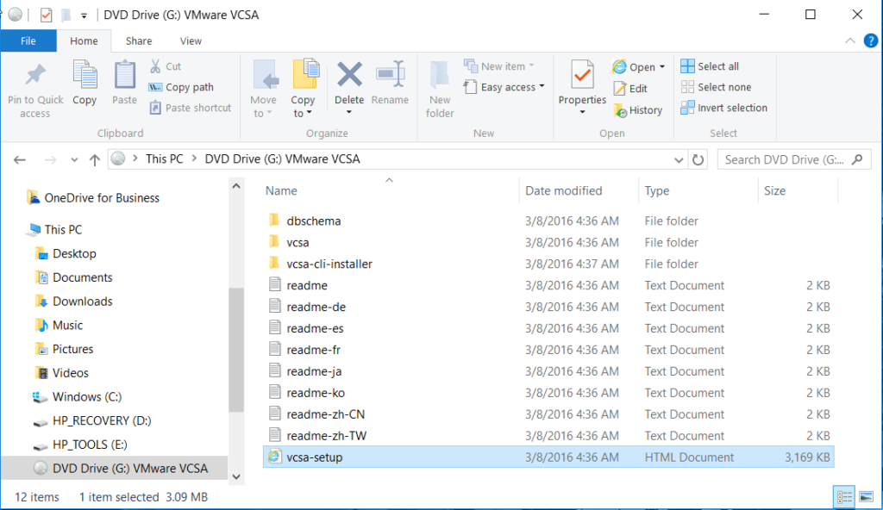Open file History from ribbon
Viewport: 883px width, 510px height.
tap(638, 110)
